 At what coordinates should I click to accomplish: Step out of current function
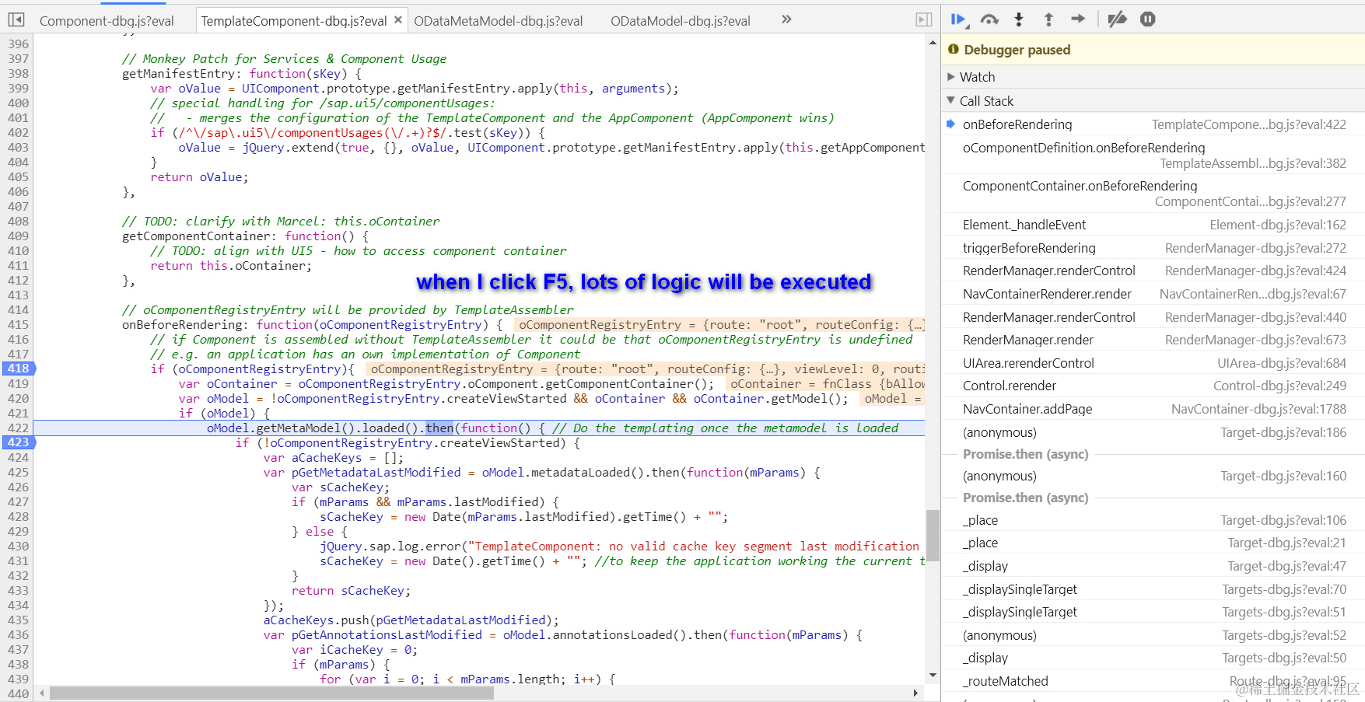point(1048,19)
